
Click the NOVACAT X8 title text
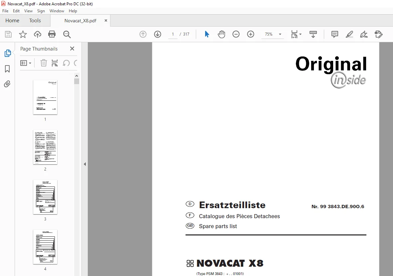[230, 263]
